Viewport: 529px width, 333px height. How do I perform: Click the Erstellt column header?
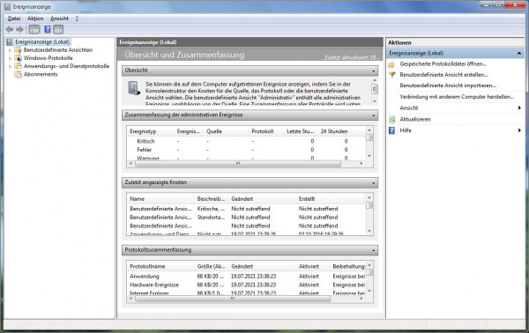(x=330, y=199)
